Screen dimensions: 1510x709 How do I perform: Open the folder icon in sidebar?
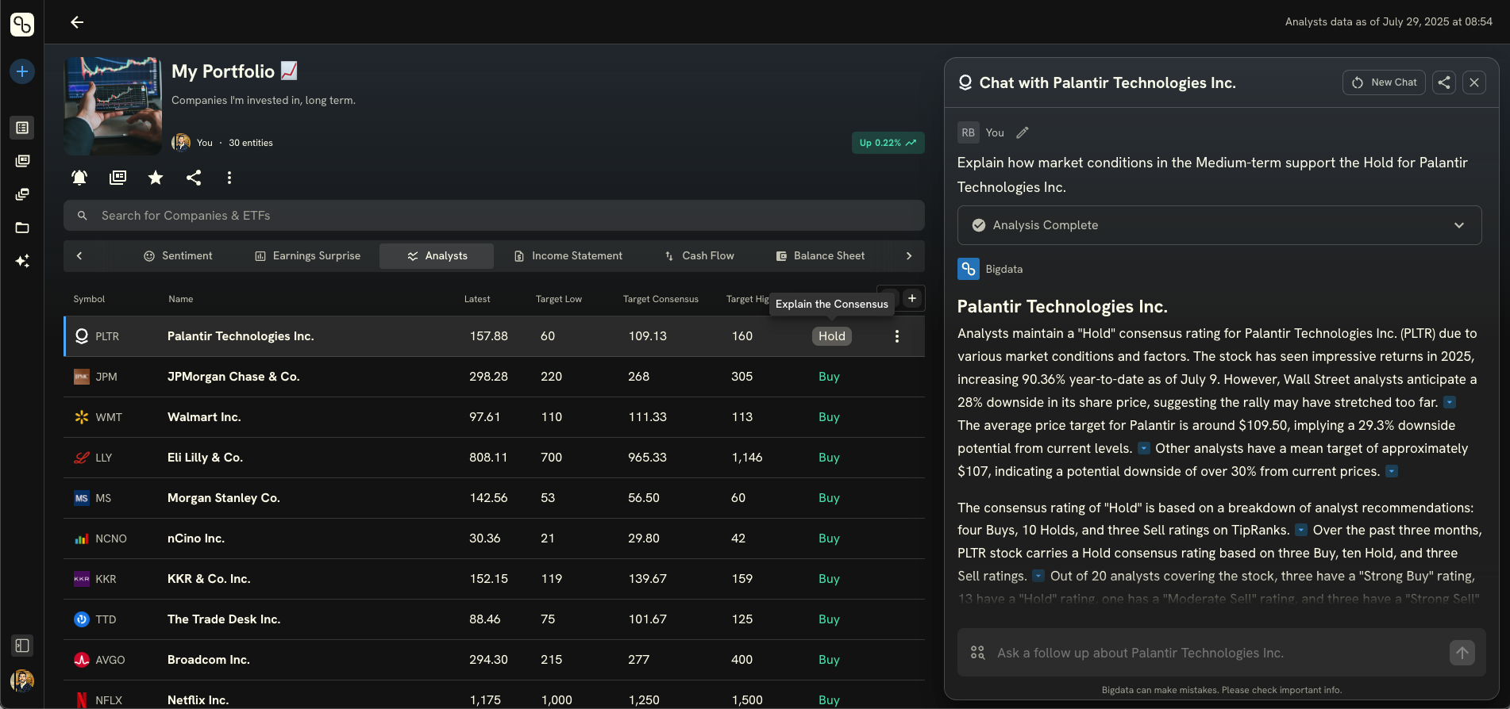tap(22, 228)
